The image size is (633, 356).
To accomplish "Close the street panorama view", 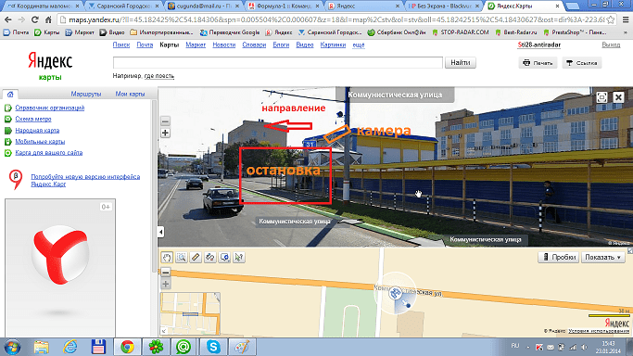I will pos(618,97).
